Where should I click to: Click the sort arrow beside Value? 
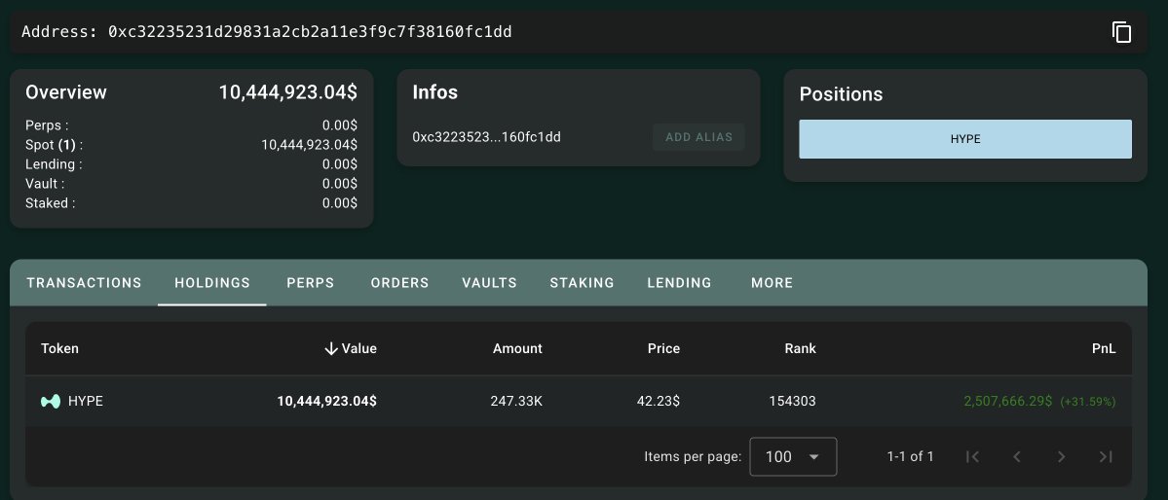(331, 348)
